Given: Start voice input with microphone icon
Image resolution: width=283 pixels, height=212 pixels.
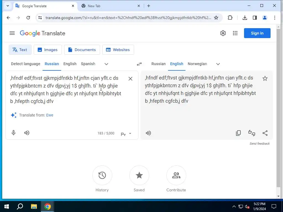Looking at the screenshot, I should tap(14, 133).
